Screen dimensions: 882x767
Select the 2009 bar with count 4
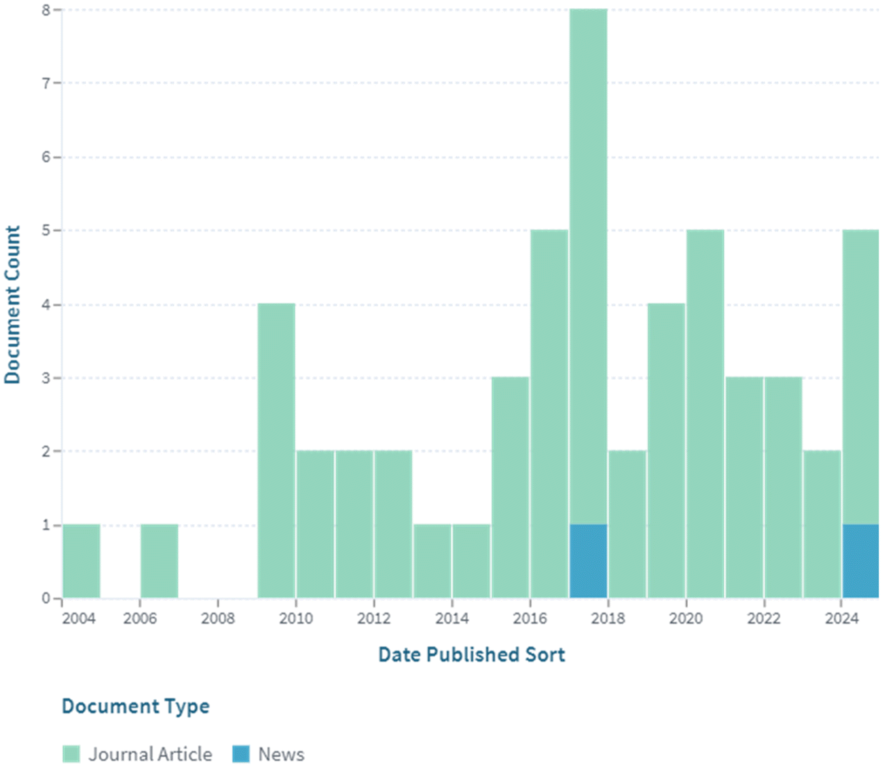point(276,450)
